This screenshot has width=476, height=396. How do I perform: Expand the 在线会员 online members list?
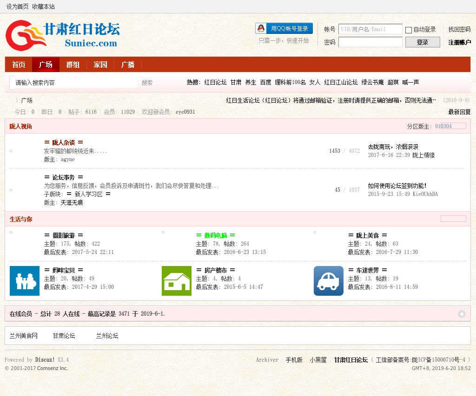[462, 314]
